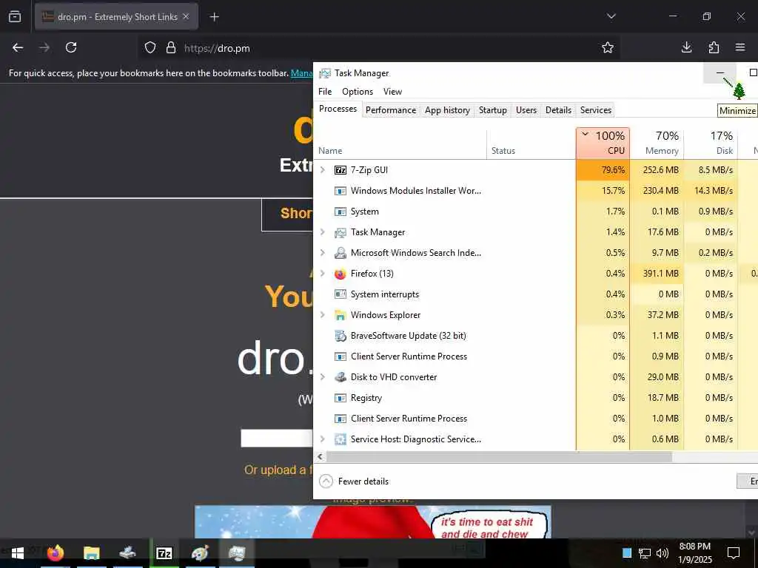Expand Microsoft Windows Search Indexer group
The width and height of the screenshot is (758, 568).
click(323, 253)
